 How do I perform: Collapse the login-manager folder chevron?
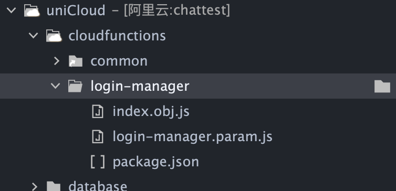(55, 86)
